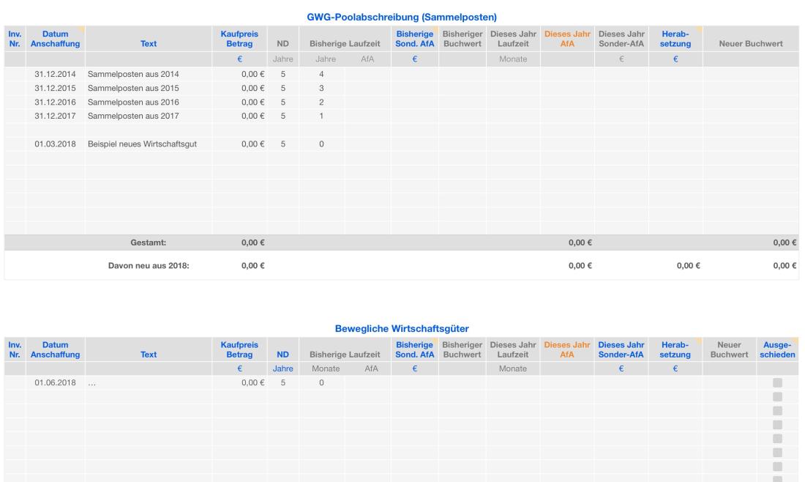Select "Neuer Buchwert" header in the GWG table

749,44
